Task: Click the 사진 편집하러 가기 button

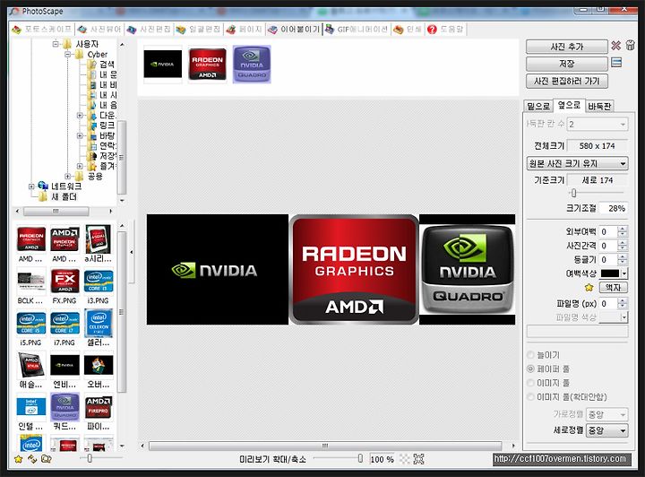Action: pyautogui.click(x=566, y=81)
